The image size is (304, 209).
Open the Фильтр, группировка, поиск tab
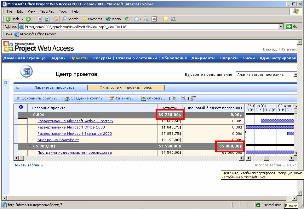coord(126,87)
